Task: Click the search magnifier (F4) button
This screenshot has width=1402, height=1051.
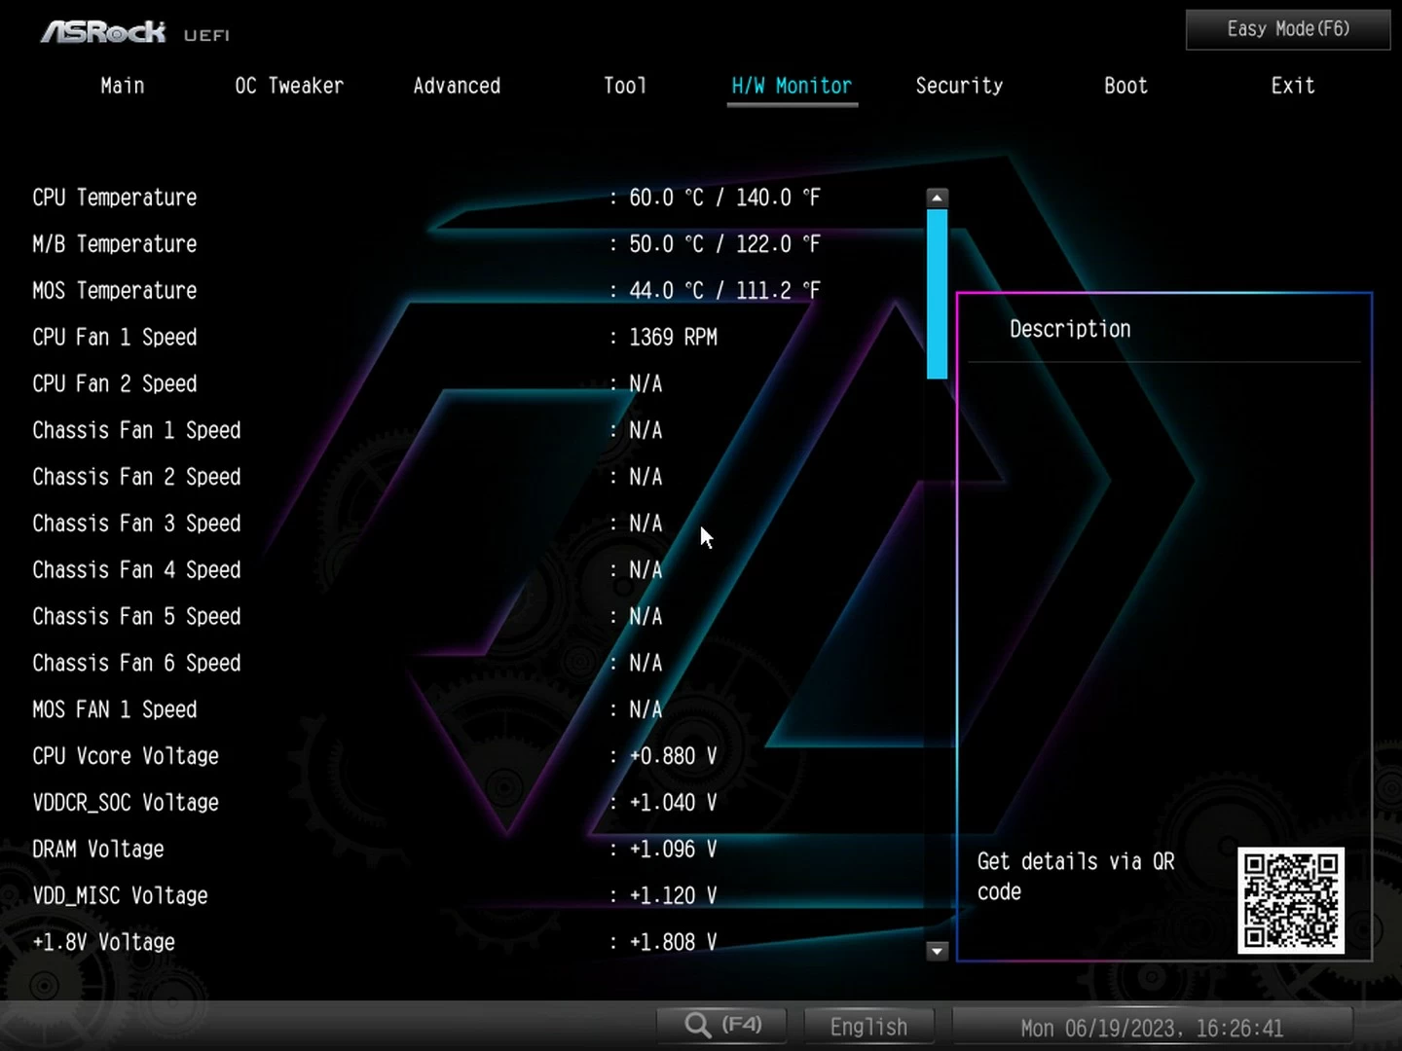Action: pyautogui.click(x=722, y=1025)
